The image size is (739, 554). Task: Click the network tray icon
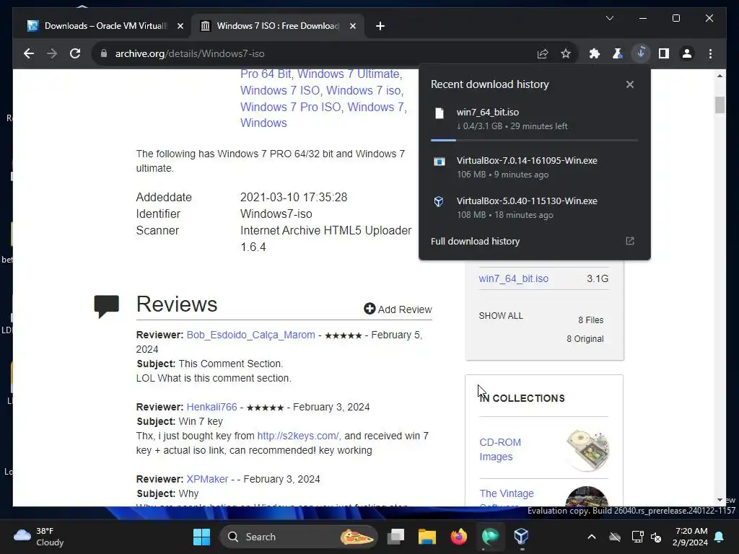pos(637,537)
